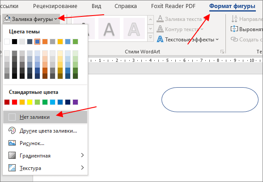Select the middle WordArt style thumbnail
This screenshot has height=182, width=263.
click(x=109, y=28)
